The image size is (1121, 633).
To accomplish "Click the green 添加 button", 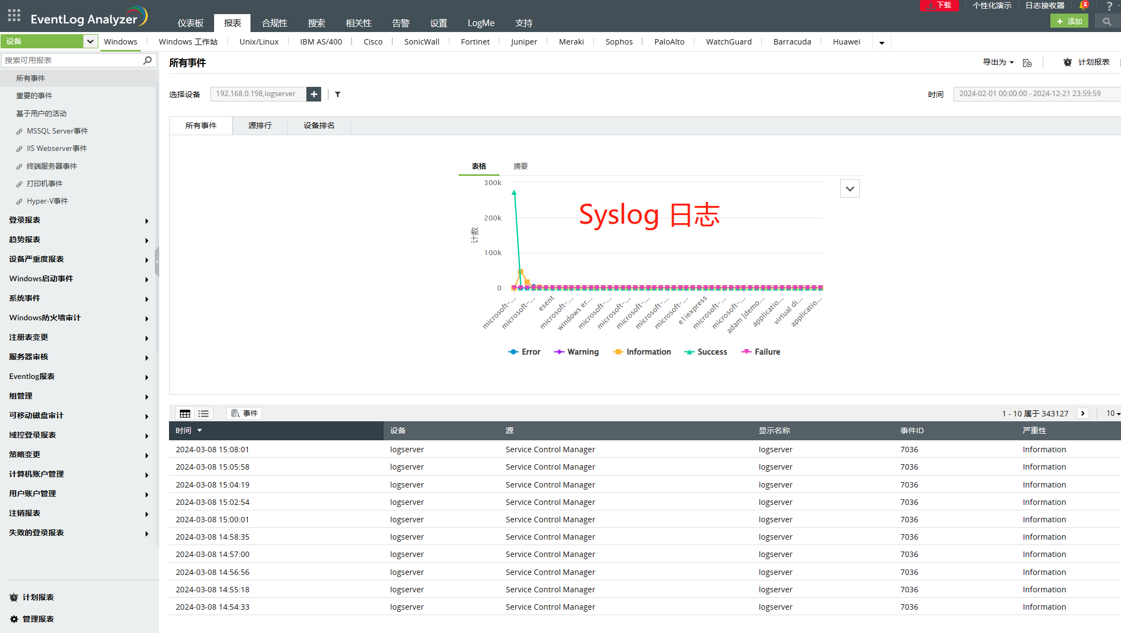I will click(x=1069, y=22).
